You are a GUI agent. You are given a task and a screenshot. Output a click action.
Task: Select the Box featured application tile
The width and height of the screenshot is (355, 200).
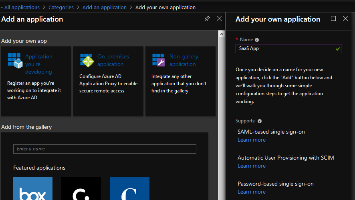pos(32,188)
